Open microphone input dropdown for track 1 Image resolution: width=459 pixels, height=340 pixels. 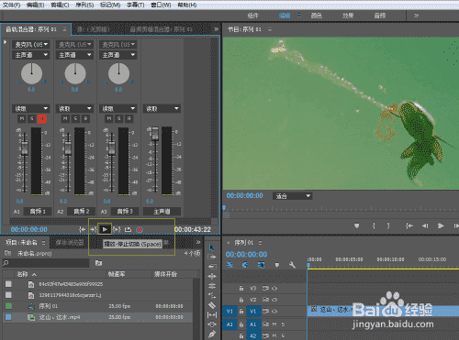click(x=31, y=45)
